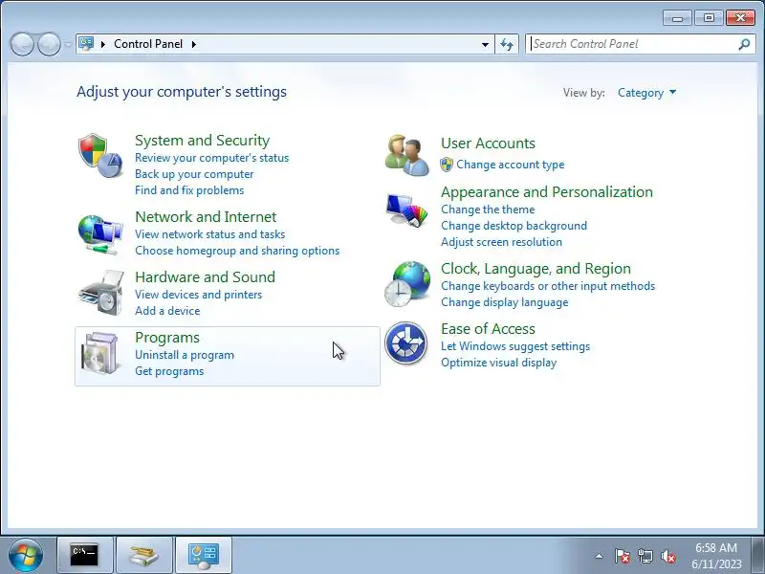Click View devices and printers
The width and height of the screenshot is (765, 574).
point(198,295)
